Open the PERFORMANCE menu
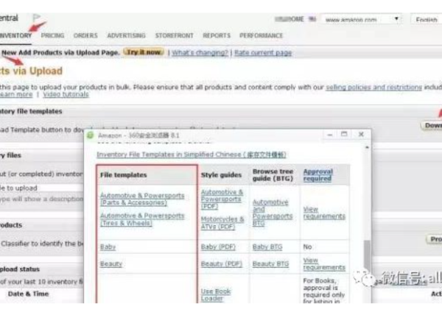Viewport: 442px width, 309px height. point(261,35)
